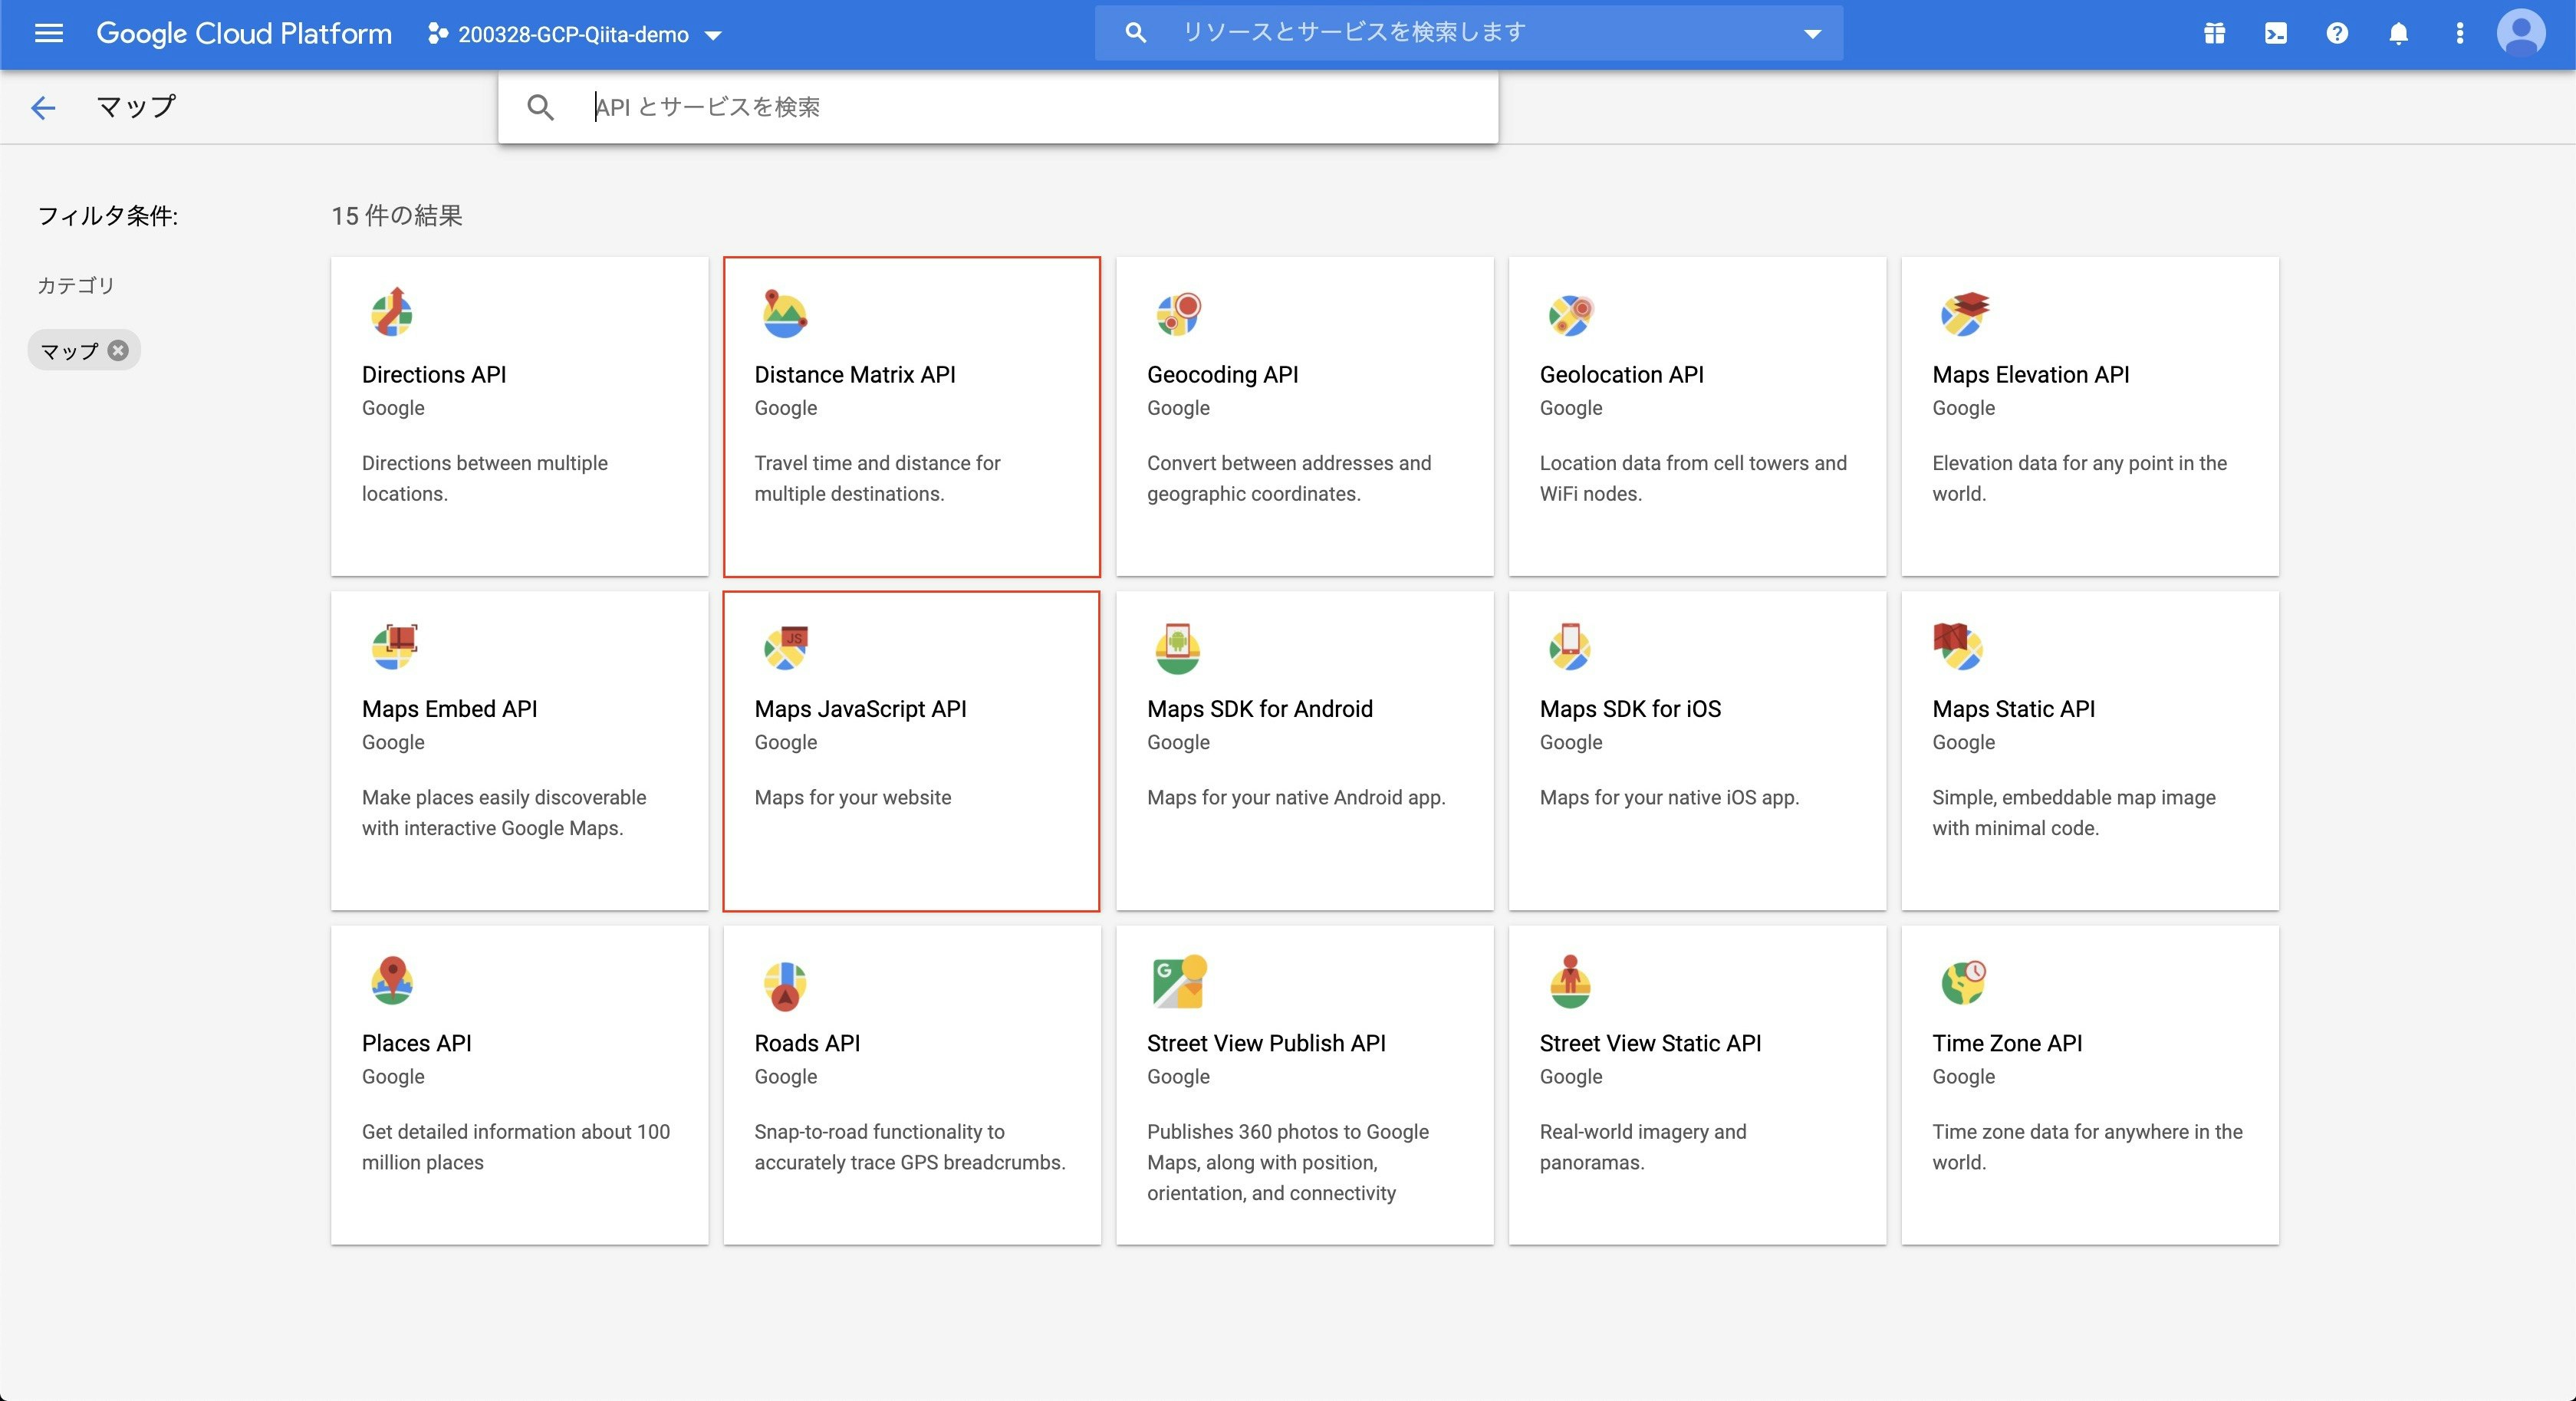Screen dimensions: 2576x1401
Task: Click the back arrow next to マップ
Action: click(x=43, y=107)
